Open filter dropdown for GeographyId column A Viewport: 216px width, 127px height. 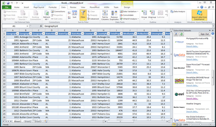tap(18, 34)
